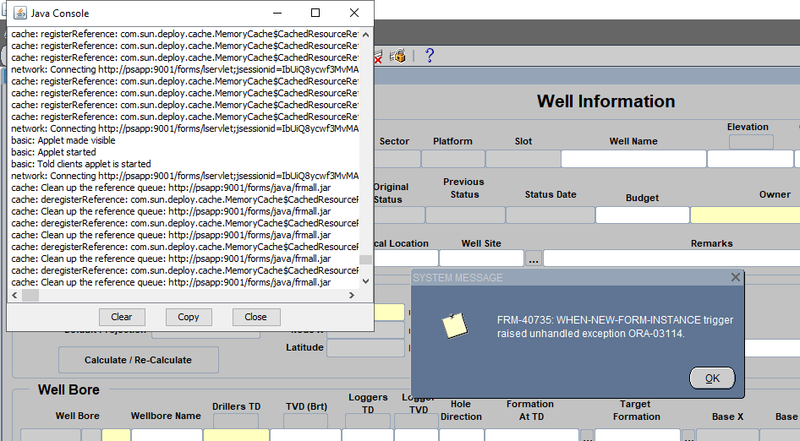Click the Formation At TD field
Screen dimensions: 800x441
[532, 435]
